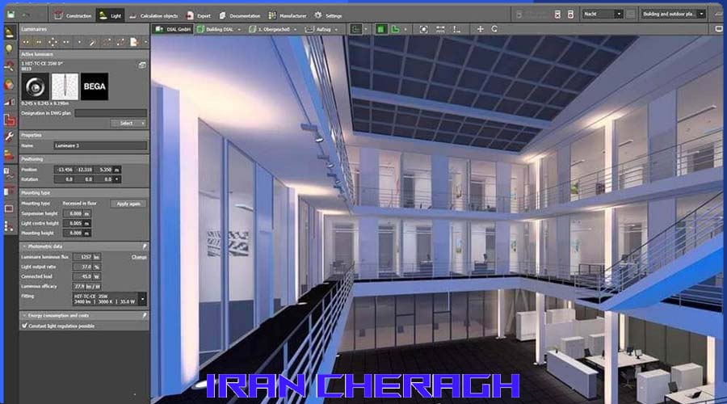Click the save project icon

click(10, 15)
